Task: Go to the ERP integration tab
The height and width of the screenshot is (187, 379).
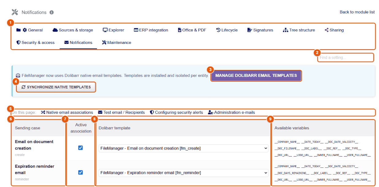Action: pos(151,30)
